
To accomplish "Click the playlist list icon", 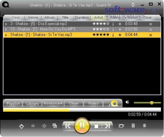I will (144, 125).
